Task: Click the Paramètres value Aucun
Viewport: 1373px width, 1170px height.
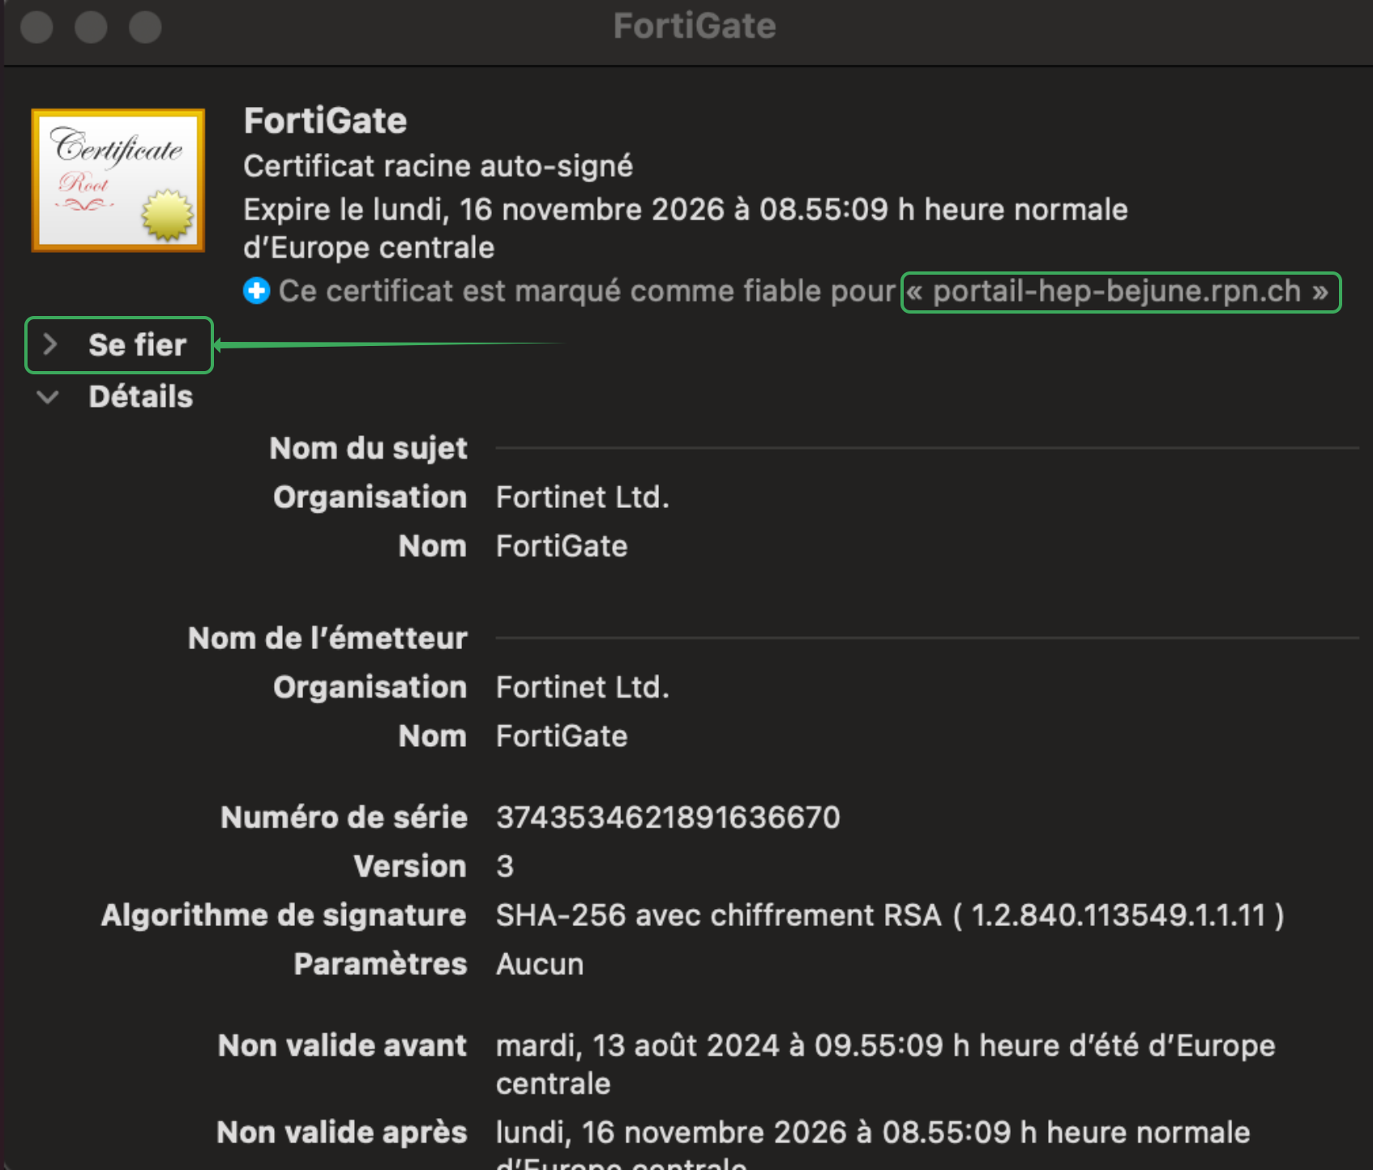Action: 540,964
